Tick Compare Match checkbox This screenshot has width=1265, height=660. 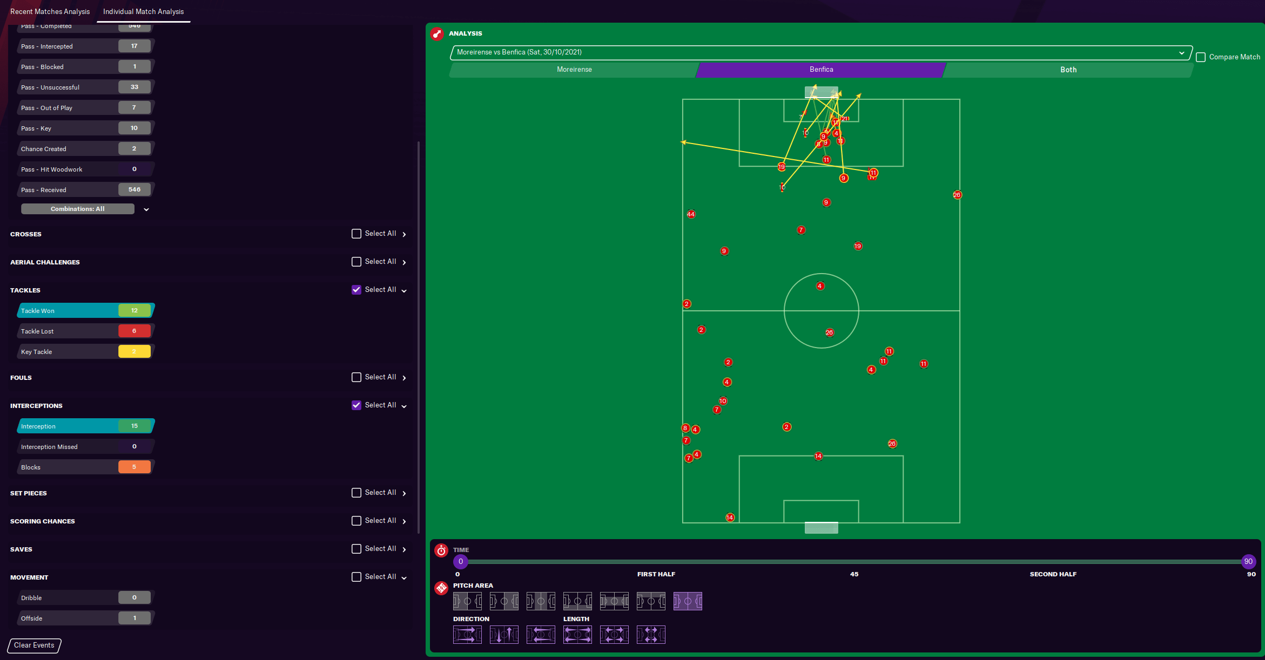tap(1201, 57)
